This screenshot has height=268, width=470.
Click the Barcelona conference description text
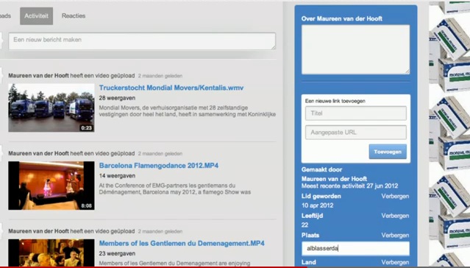tap(175, 188)
